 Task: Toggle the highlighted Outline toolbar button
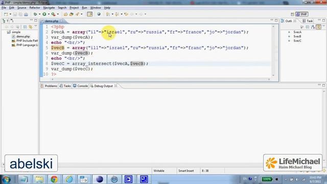[x=318, y=27]
